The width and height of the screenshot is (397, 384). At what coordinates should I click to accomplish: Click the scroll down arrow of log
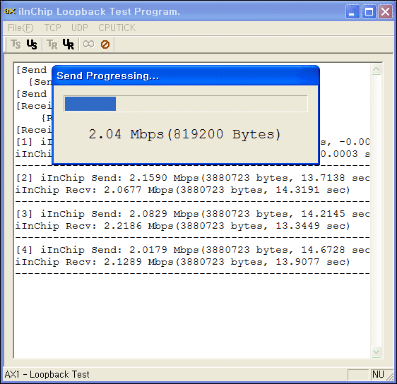(377, 352)
